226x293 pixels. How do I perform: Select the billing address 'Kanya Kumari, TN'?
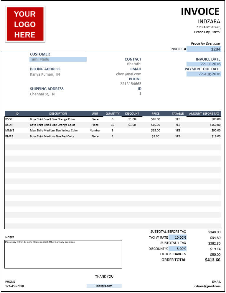tap(45, 74)
